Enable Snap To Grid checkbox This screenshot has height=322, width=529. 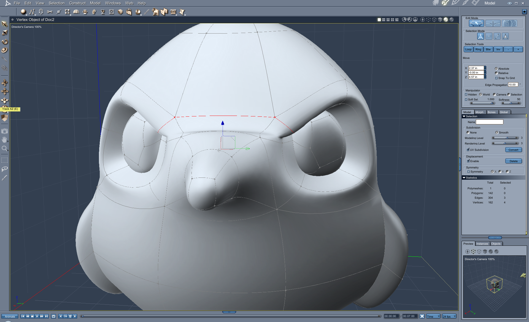(496, 78)
